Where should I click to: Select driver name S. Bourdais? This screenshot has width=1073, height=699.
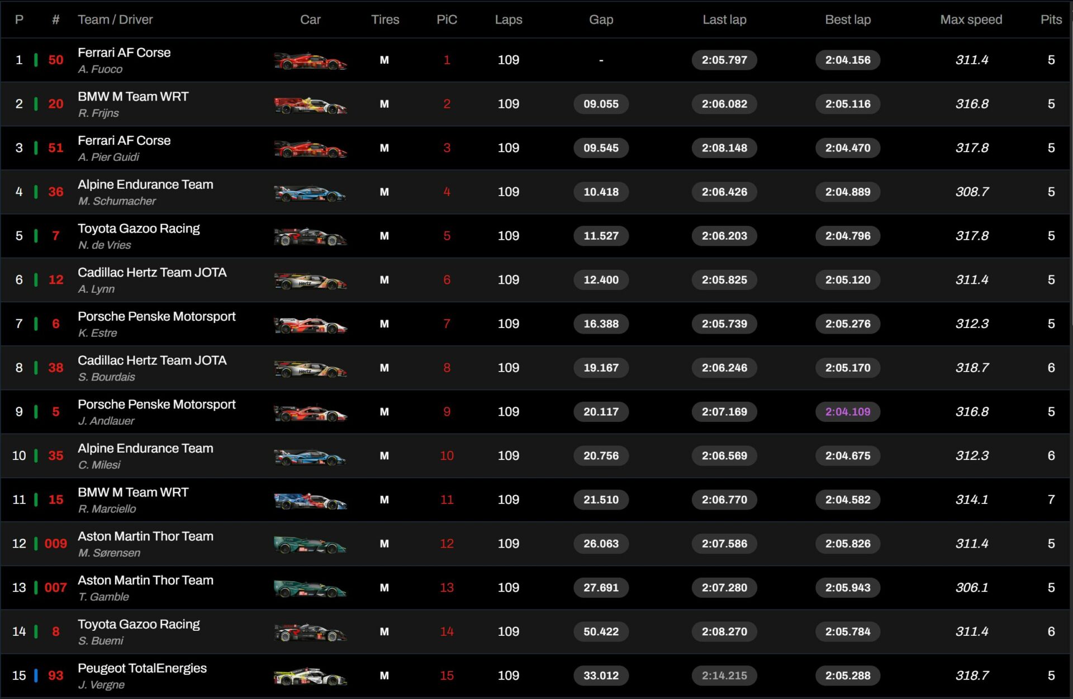[x=106, y=377]
